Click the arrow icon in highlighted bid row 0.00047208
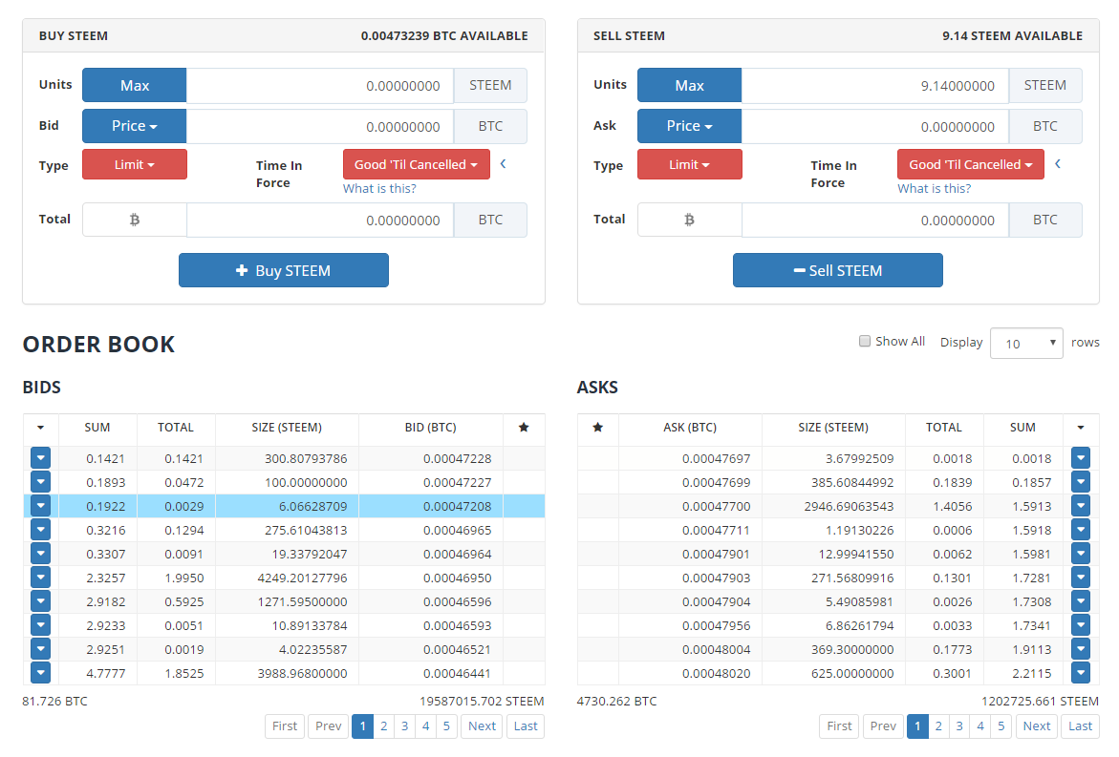Viewport: 1119px width, 757px height. (41, 506)
